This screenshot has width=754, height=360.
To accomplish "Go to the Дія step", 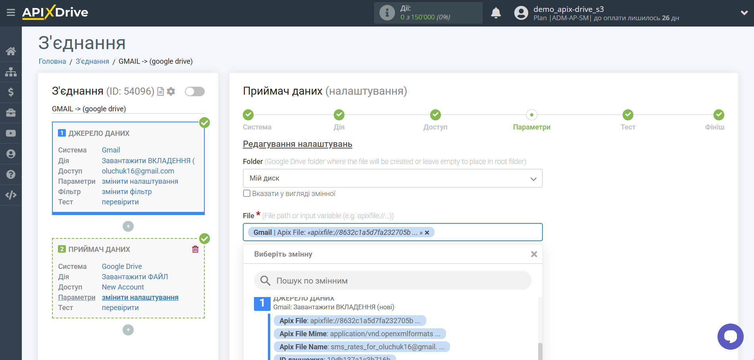I will [339, 115].
